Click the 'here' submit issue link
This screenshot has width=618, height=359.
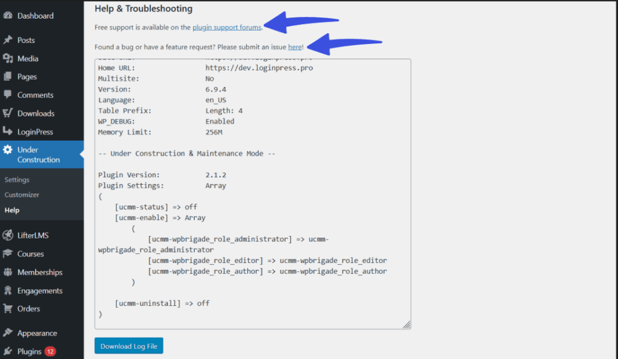tap(295, 46)
